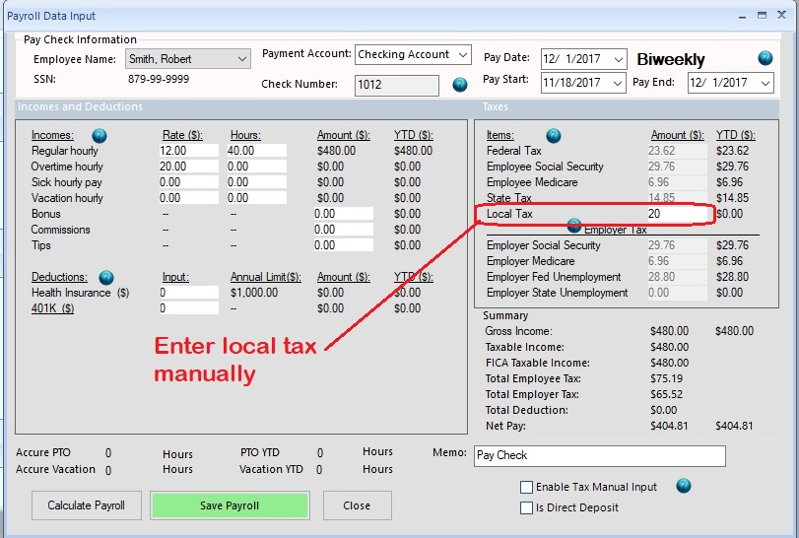
Task: Click help icon next to Biweekly label
Action: point(765,59)
